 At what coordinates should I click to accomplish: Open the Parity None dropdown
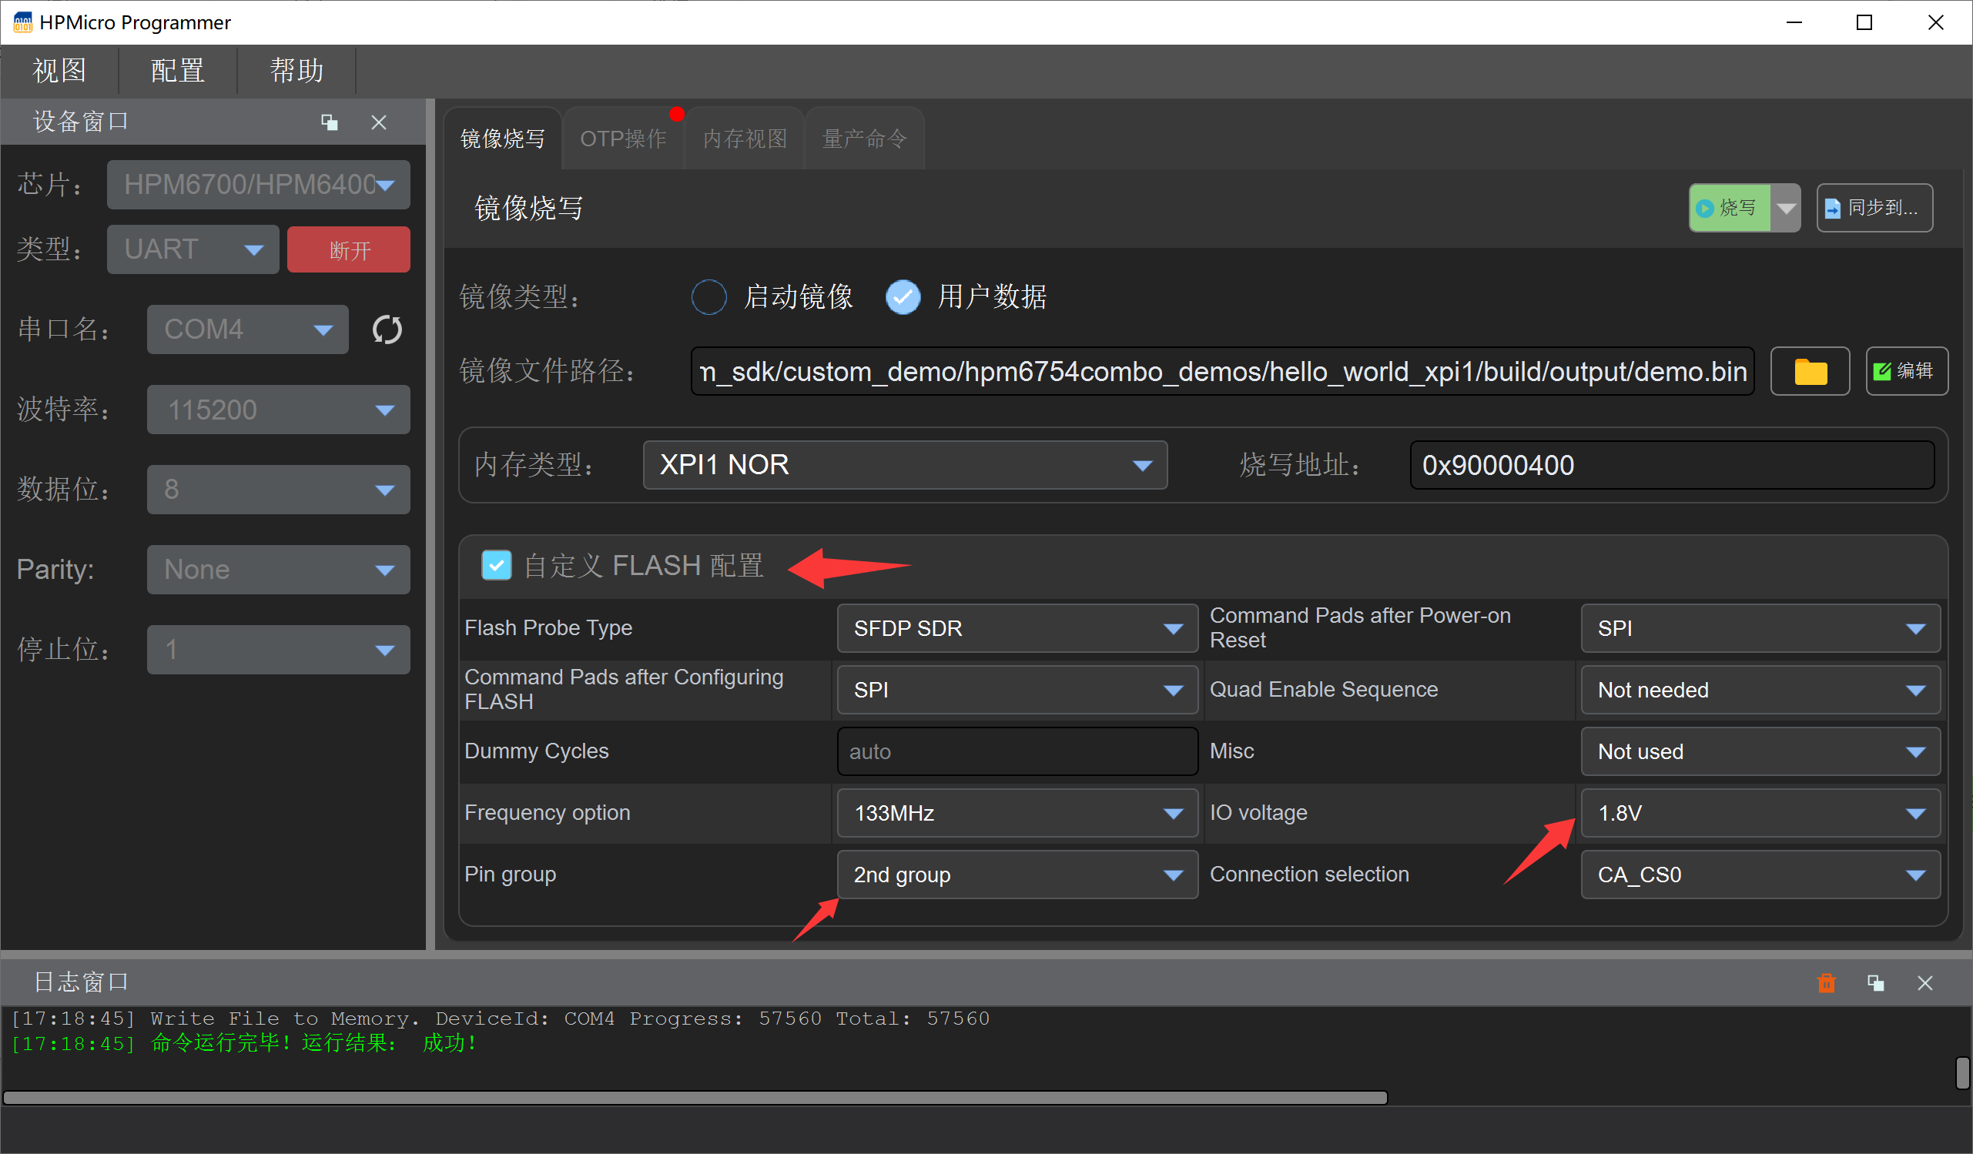(278, 569)
